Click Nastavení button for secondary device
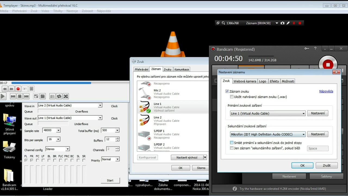This screenshot has width=348, height=196. pos(318,134)
